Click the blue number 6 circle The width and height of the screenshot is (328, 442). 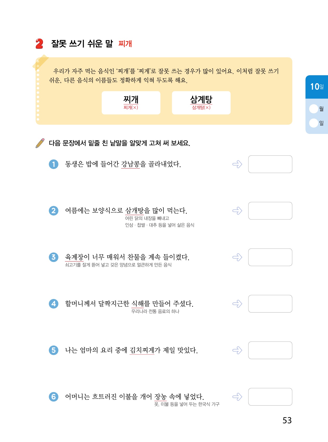click(x=54, y=397)
